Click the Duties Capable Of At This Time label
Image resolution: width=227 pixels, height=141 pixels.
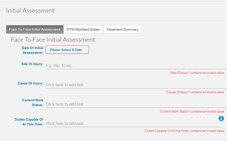(x=29, y=122)
